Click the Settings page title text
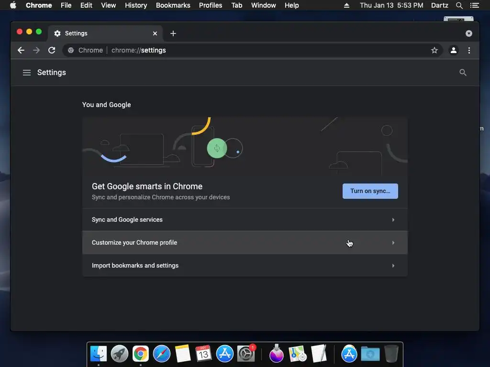 pos(52,73)
